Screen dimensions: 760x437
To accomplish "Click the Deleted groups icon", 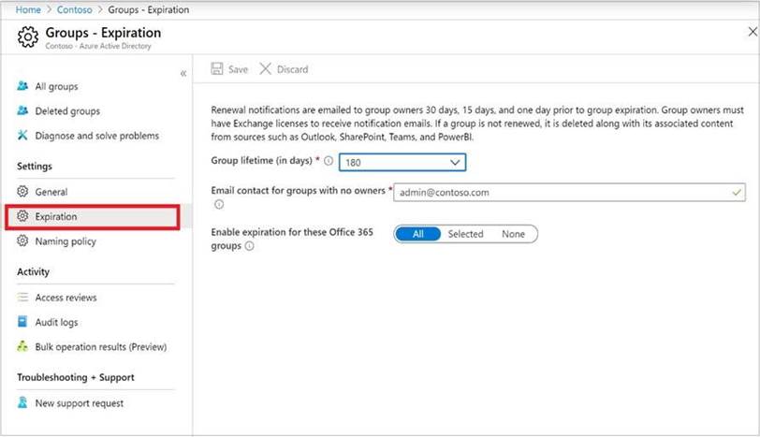I will pos(23,110).
